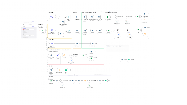
Task: Select the Postgres node starting the blue group
Action: [51, 70]
